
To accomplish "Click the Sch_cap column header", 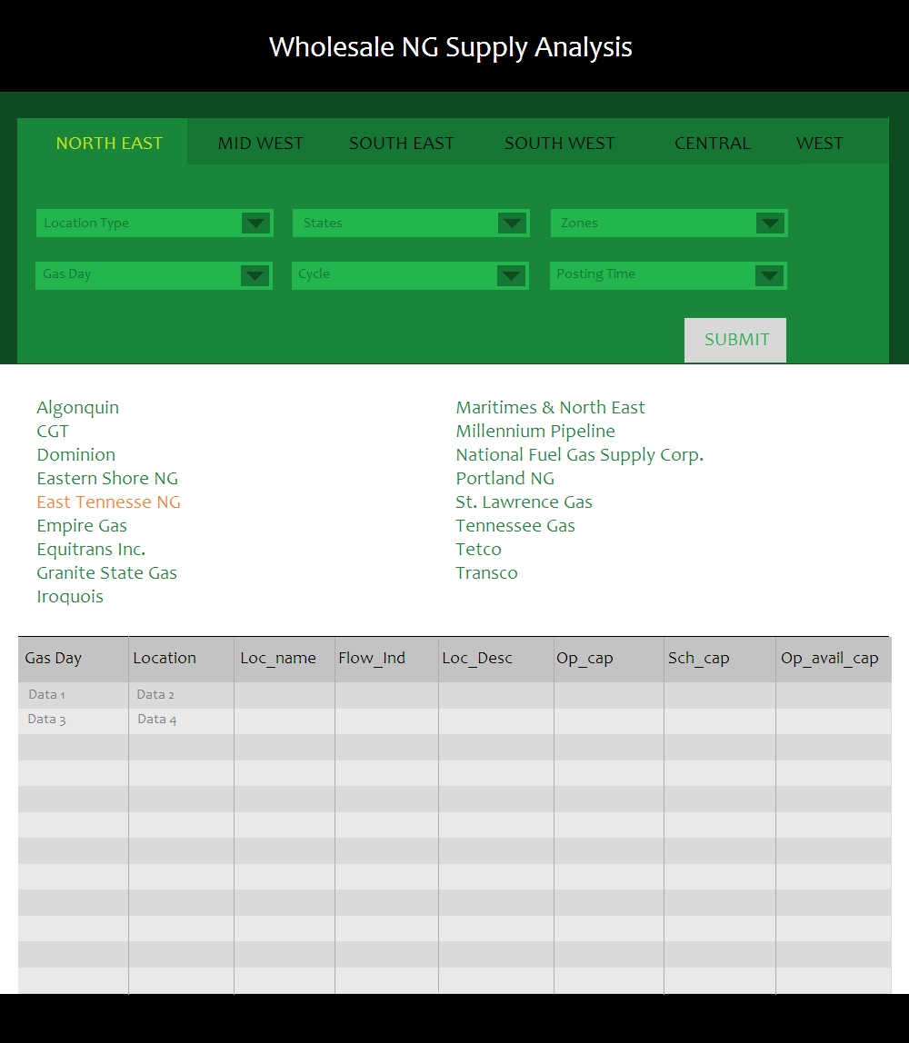I will 719,660.
